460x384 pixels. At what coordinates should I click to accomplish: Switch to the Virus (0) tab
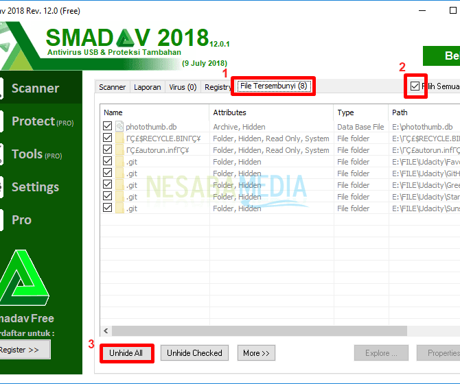point(183,87)
